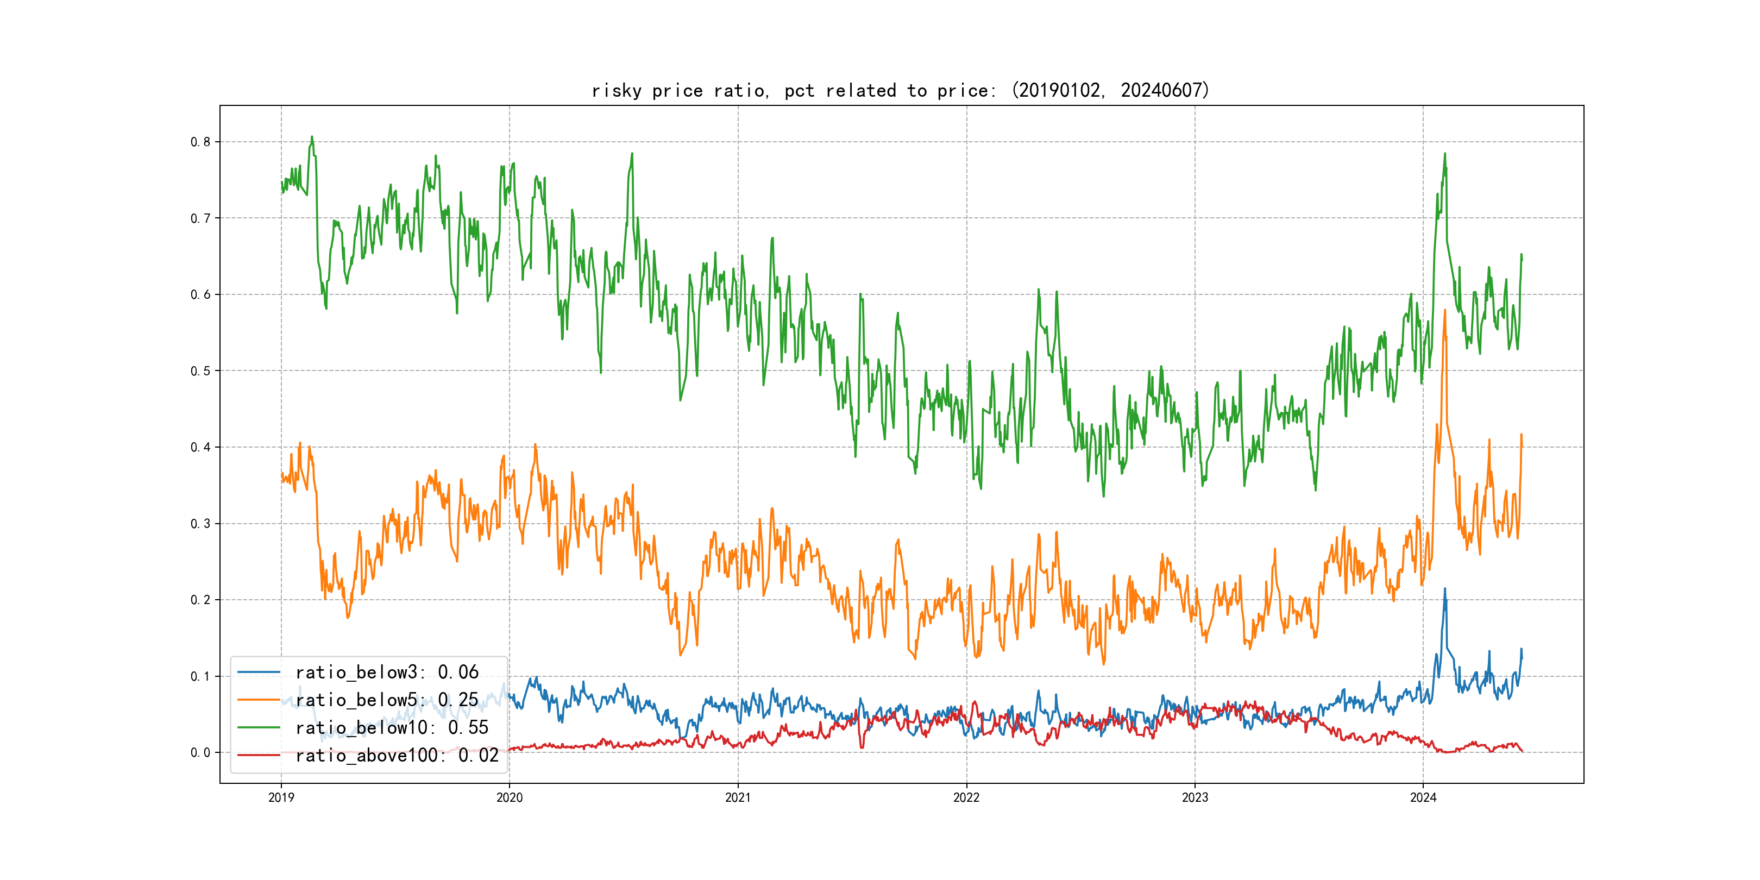This screenshot has height=880, width=1760.
Task: Click the orange legend line swatch
Action: 258,700
